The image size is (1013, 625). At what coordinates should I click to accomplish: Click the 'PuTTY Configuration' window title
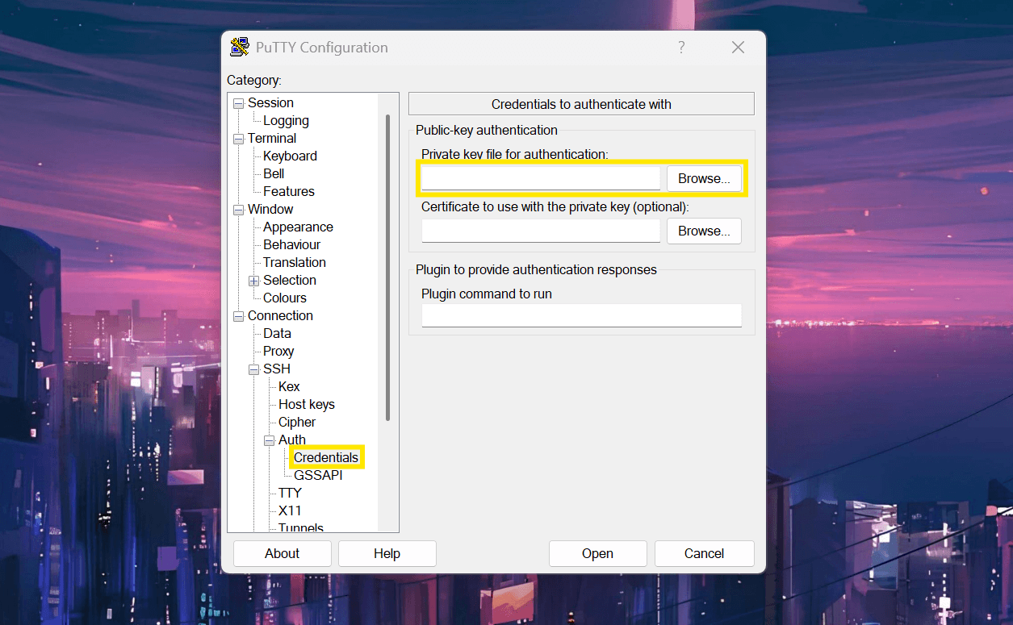coord(322,48)
